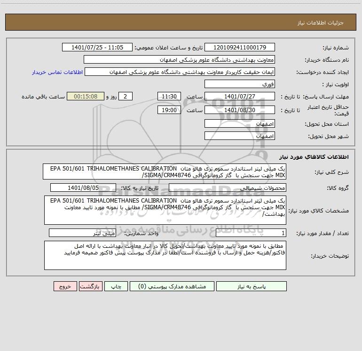362x351 pixels.
Task: Click the section title 'اطلاعات کالاهای مورد نیاز'
Action: tap(314, 157)
